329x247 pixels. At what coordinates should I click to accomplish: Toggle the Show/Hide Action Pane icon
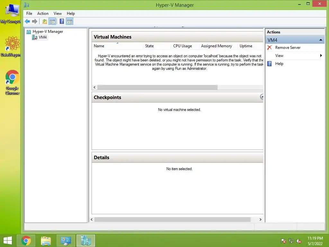pos(70,22)
